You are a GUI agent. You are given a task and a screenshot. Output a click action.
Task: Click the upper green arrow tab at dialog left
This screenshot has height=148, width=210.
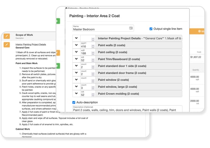58,21
